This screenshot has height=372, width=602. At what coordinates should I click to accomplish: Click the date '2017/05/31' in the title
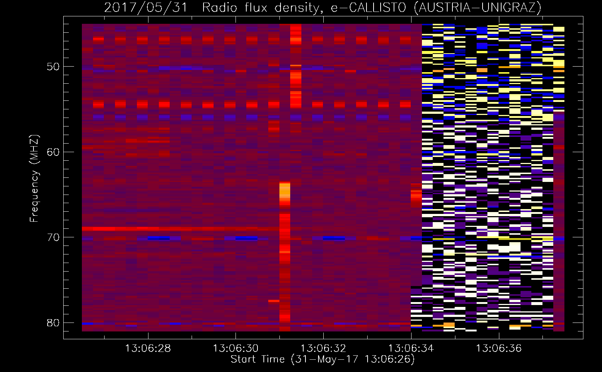tap(146, 8)
